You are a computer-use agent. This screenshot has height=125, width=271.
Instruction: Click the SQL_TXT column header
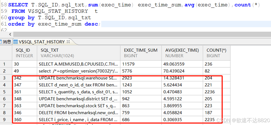[x=79, y=53]
